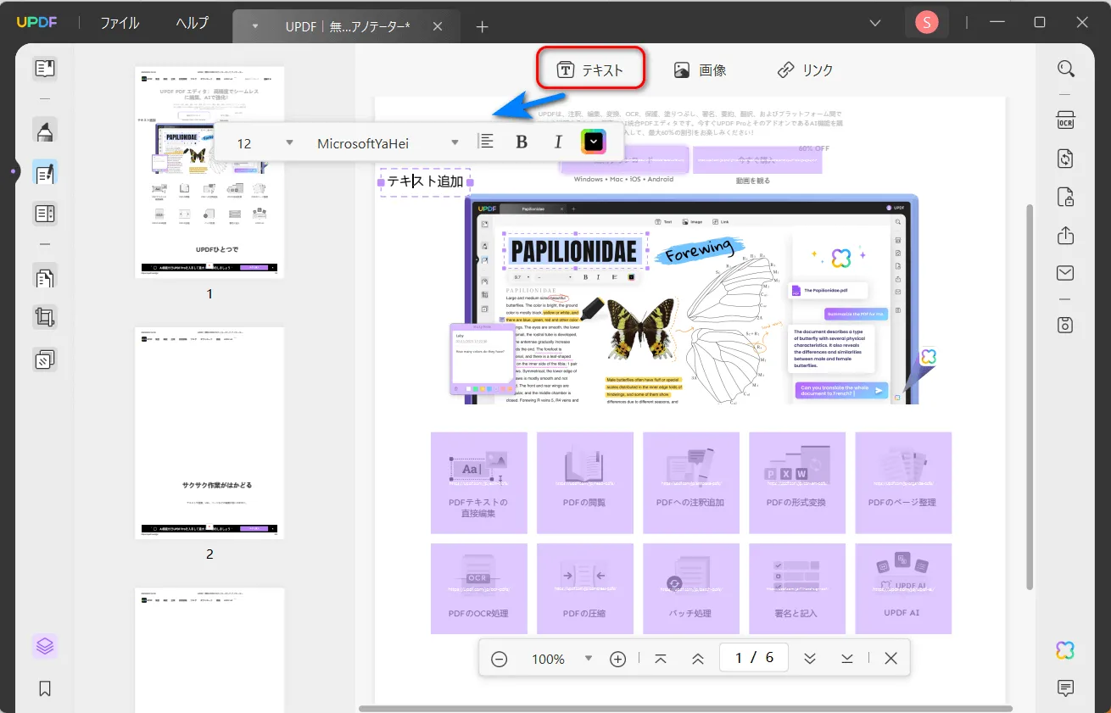The height and width of the screenshot is (713, 1111).
Task: Toggle Bold formatting
Action: (x=522, y=142)
